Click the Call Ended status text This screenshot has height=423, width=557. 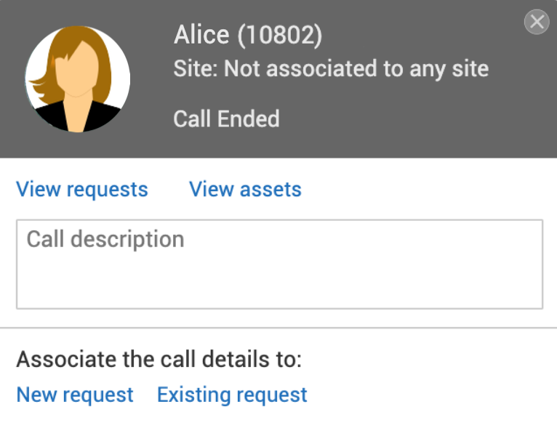point(226,118)
